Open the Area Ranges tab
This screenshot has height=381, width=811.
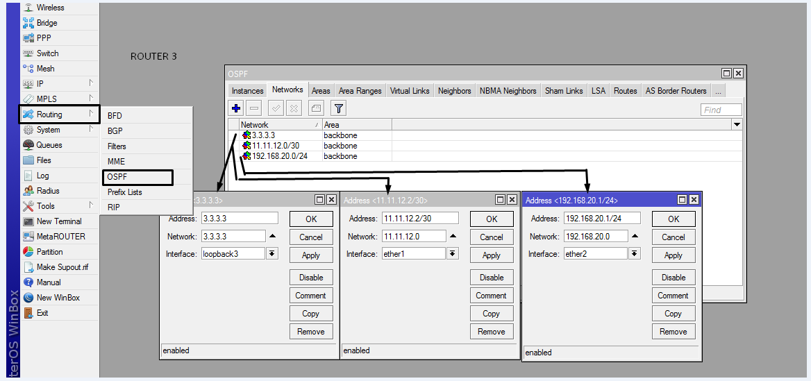click(x=360, y=91)
